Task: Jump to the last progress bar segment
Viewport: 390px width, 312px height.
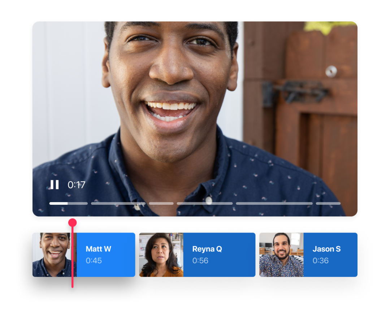Action: 328,204
